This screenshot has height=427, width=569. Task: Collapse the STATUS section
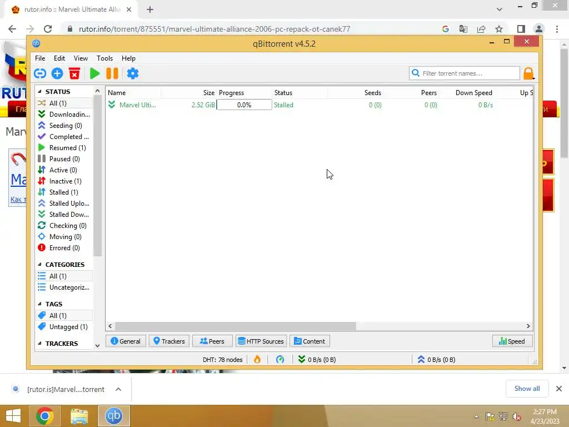pos(39,92)
